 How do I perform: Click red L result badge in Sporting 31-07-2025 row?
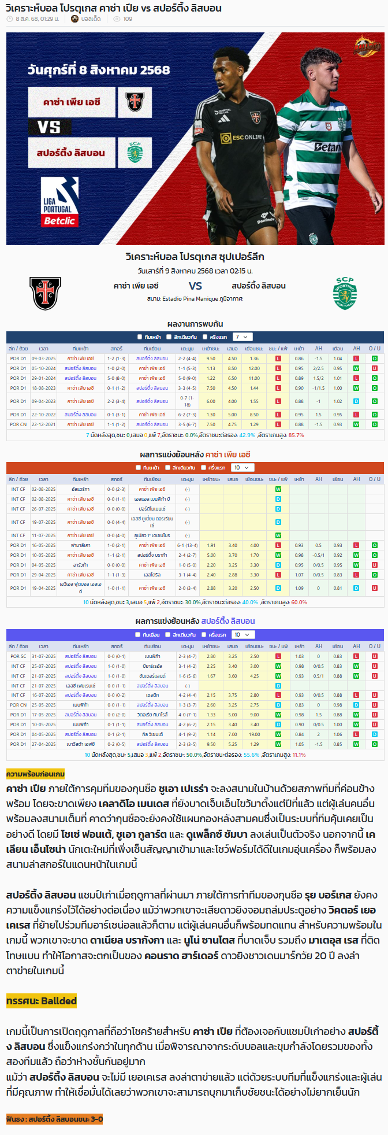[278, 656]
